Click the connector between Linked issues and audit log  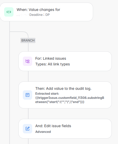28,76
